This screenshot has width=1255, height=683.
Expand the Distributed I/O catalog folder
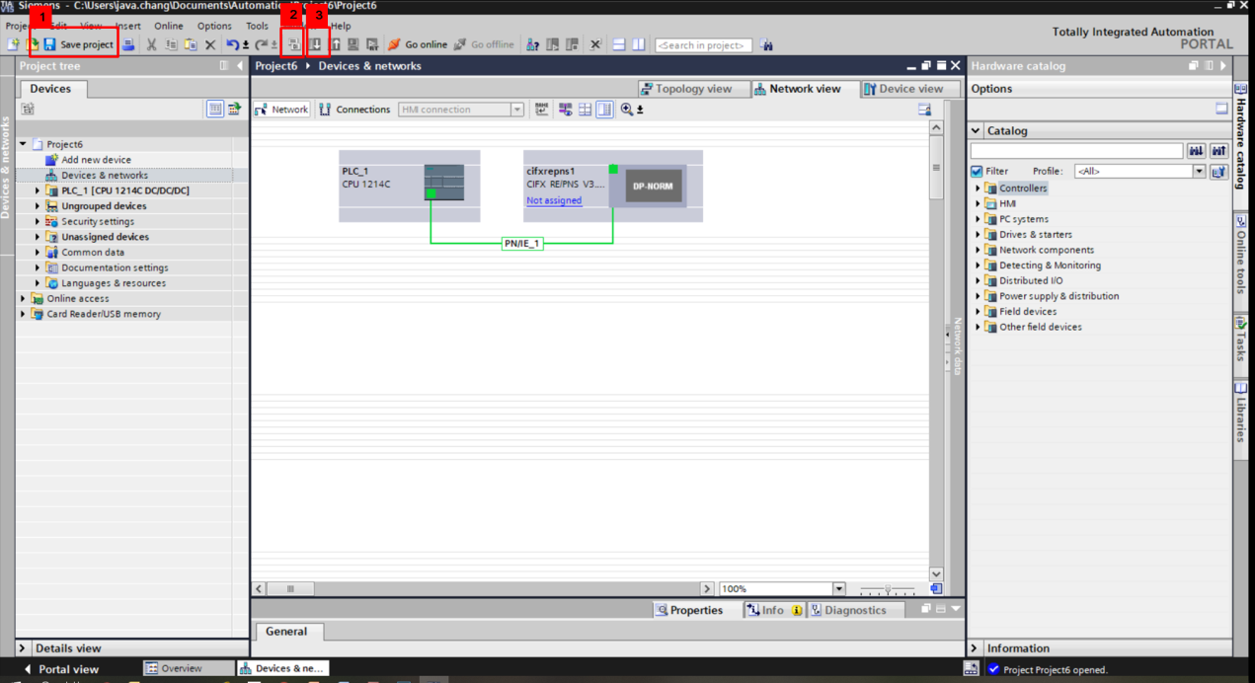tap(979, 280)
